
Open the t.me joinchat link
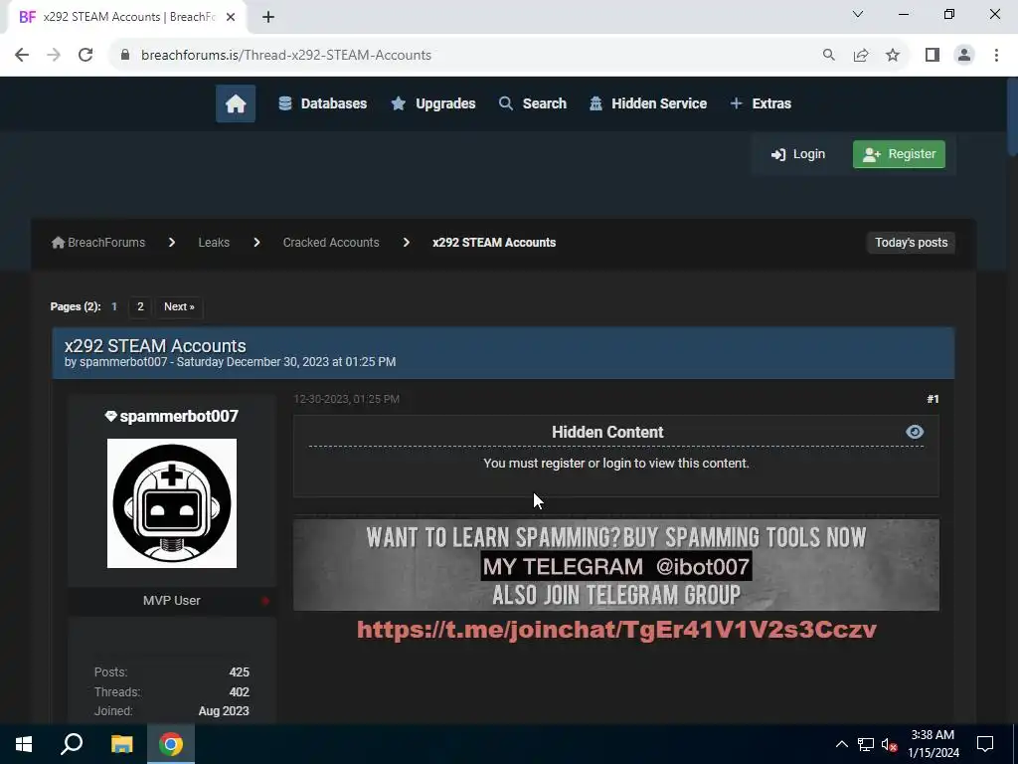[616, 630]
